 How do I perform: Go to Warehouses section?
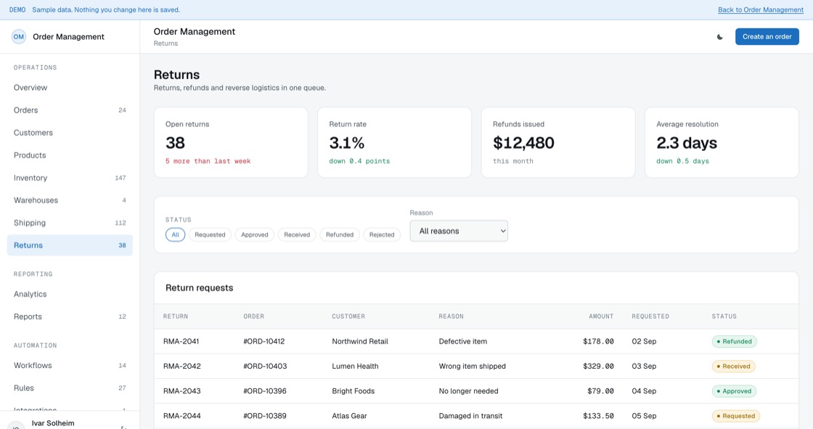[70, 200]
